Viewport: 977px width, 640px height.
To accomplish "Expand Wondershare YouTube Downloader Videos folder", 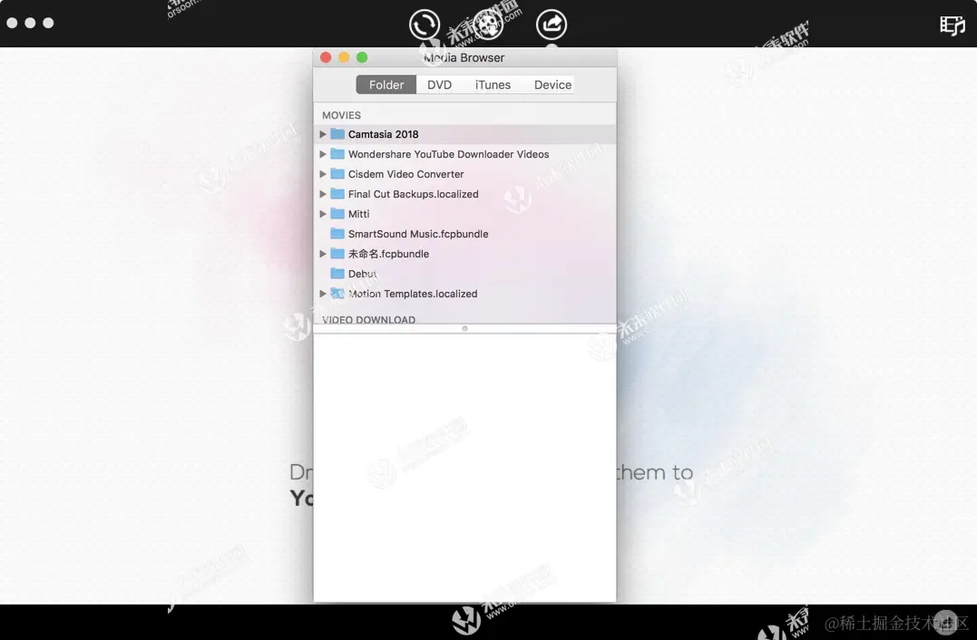I will [x=323, y=154].
